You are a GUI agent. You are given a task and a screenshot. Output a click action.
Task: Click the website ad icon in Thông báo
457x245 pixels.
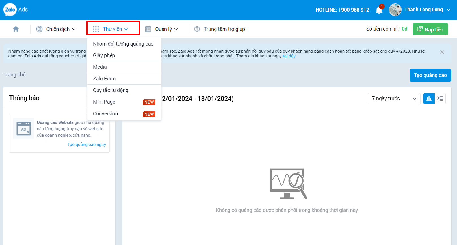[x=23, y=129]
